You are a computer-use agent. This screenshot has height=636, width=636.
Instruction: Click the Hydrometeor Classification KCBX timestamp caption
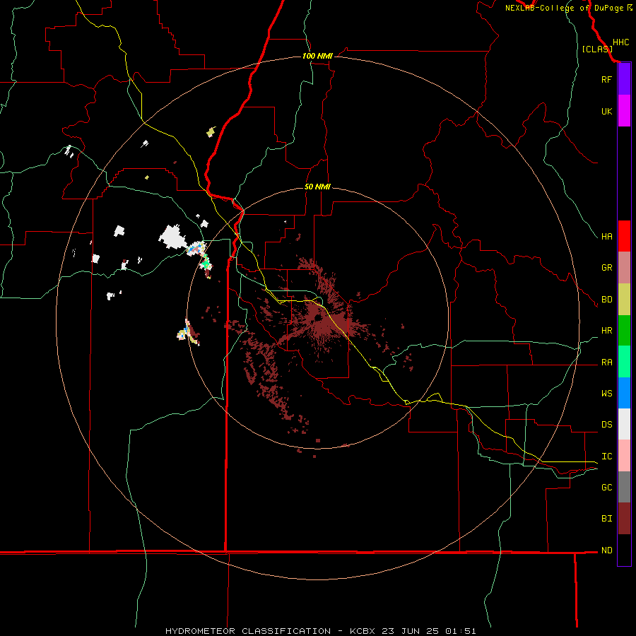point(320,631)
